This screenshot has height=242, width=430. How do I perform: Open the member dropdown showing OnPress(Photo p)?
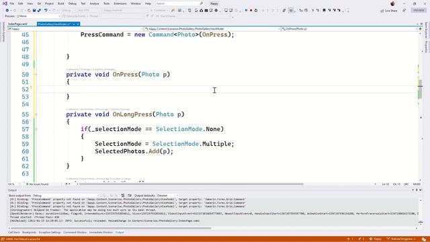coord(349,29)
